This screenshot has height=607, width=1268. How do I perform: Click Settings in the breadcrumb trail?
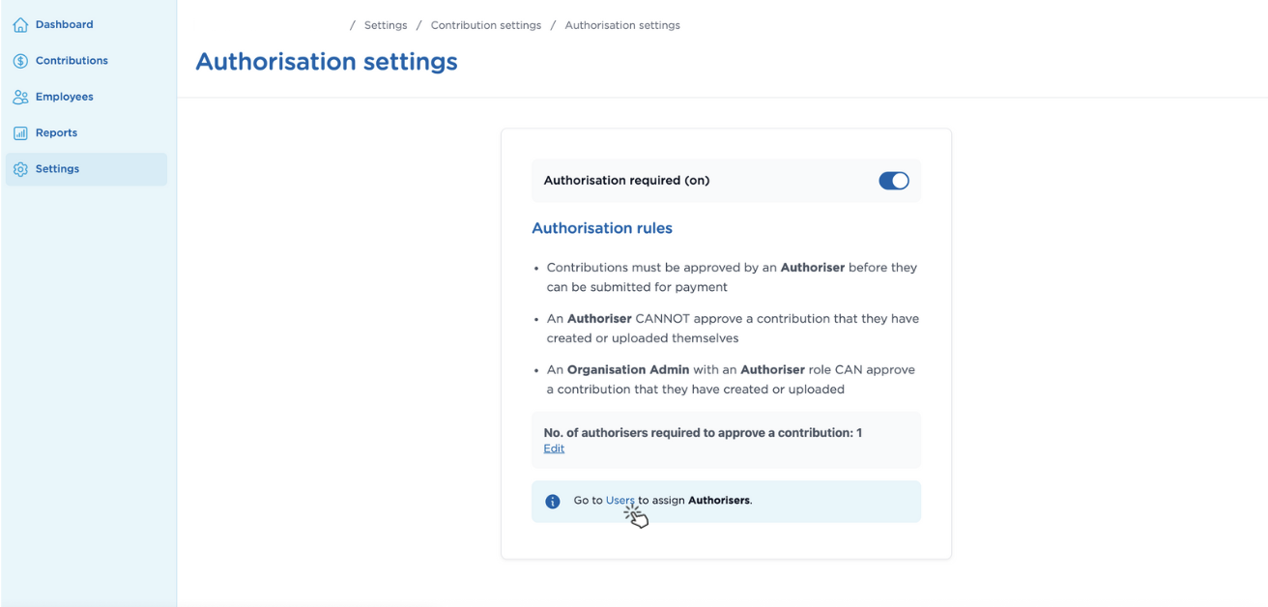point(385,24)
